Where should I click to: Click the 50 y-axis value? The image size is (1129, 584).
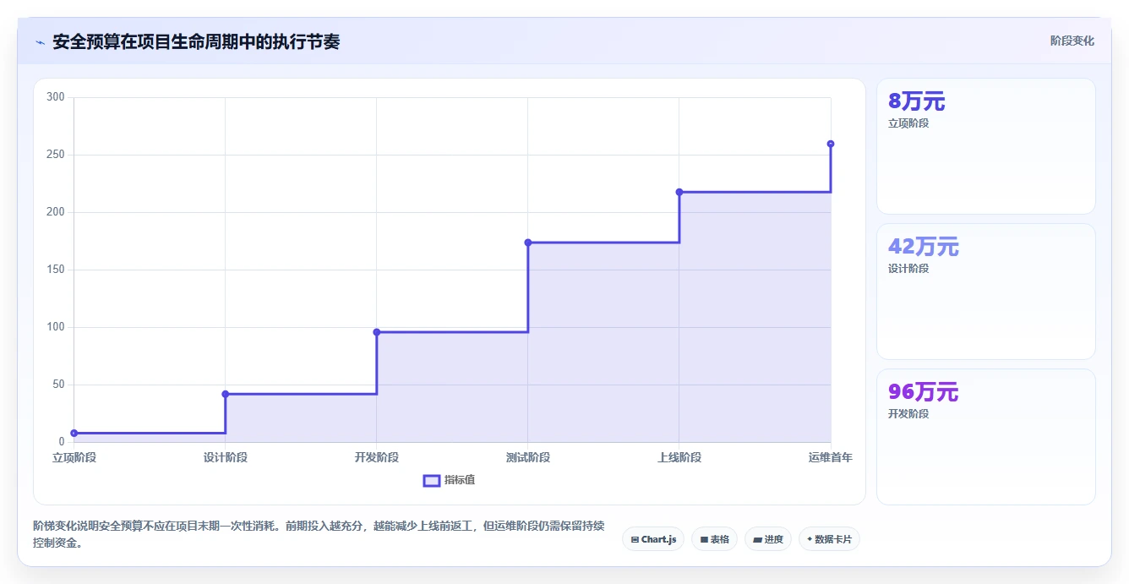58,385
